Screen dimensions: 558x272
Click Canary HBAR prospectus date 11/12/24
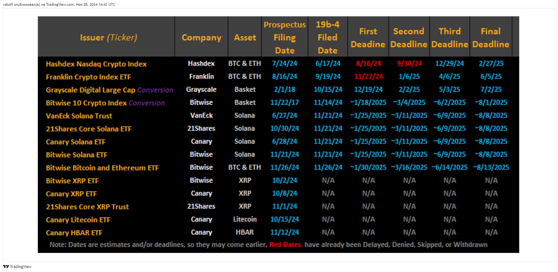tap(285, 232)
